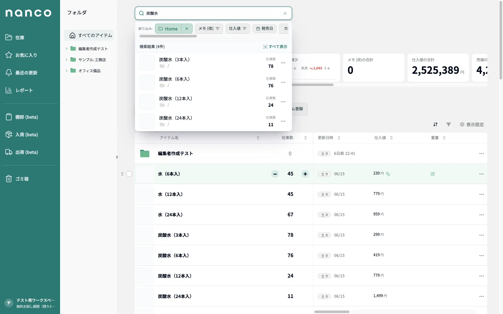Open the ゴミ箱 trash icon

tap(9, 179)
